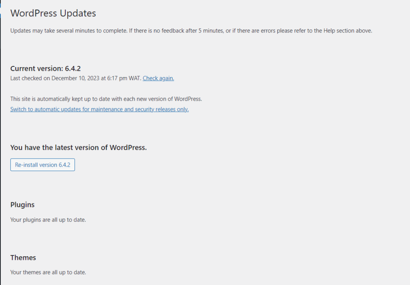Click the automatic updates status message
This screenshot has width=410, height=285.
click(x=107, y=99)
